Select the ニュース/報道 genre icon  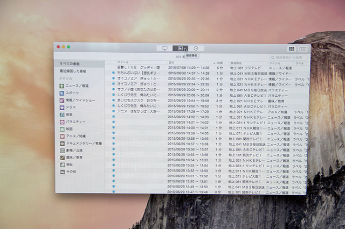[62, 85]
